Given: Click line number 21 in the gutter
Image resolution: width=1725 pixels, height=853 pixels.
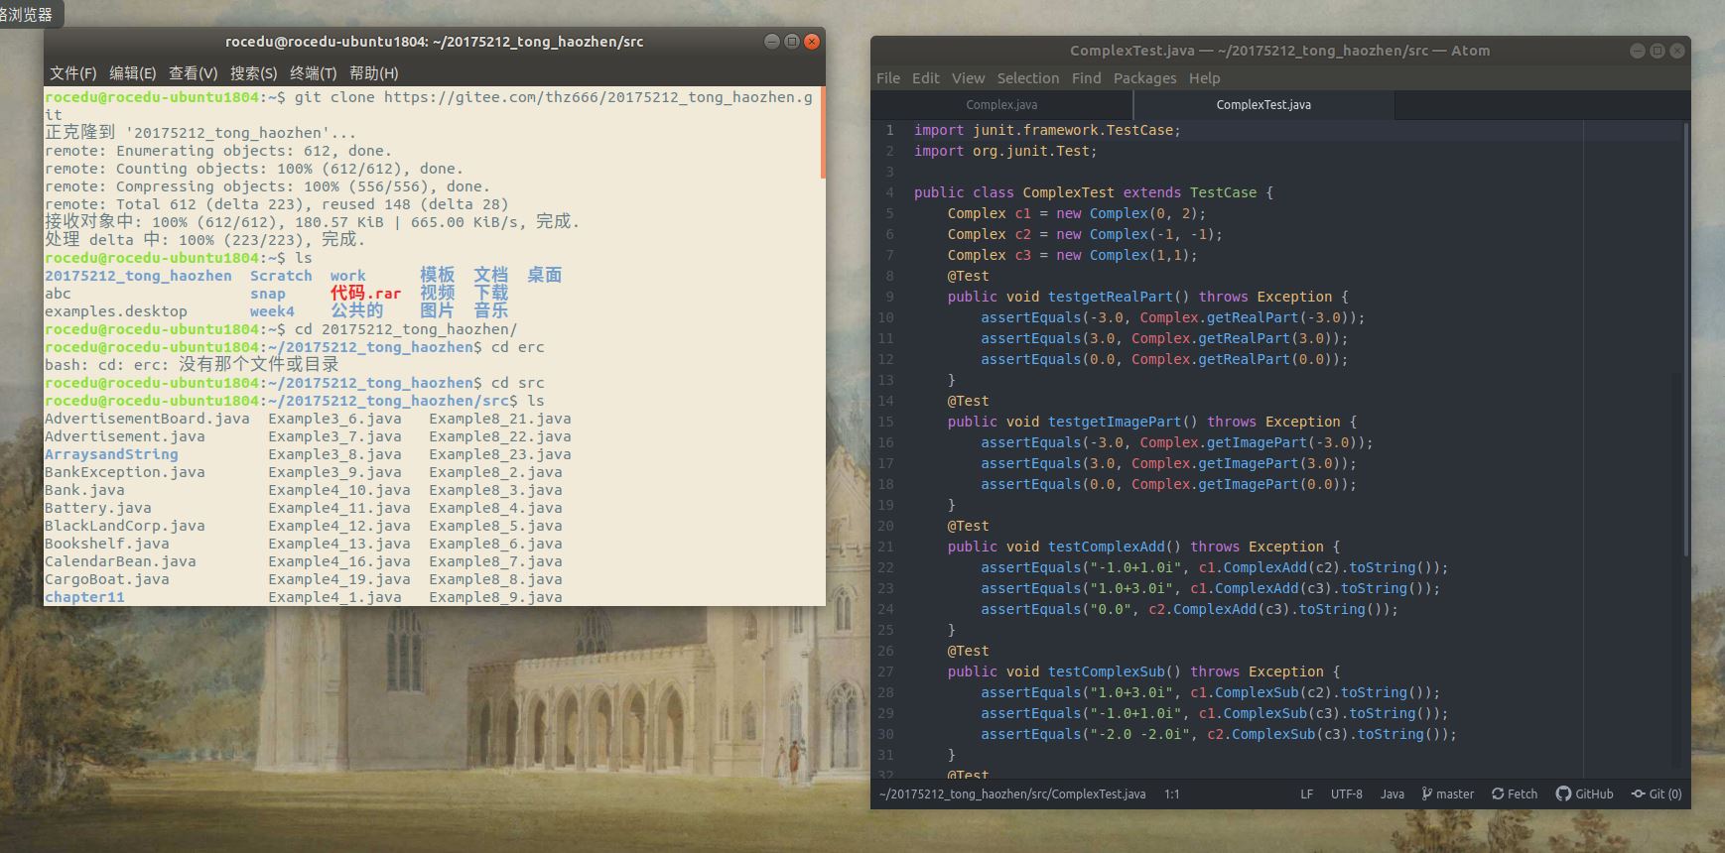Looking at the screenshot, I should [885, 547].
